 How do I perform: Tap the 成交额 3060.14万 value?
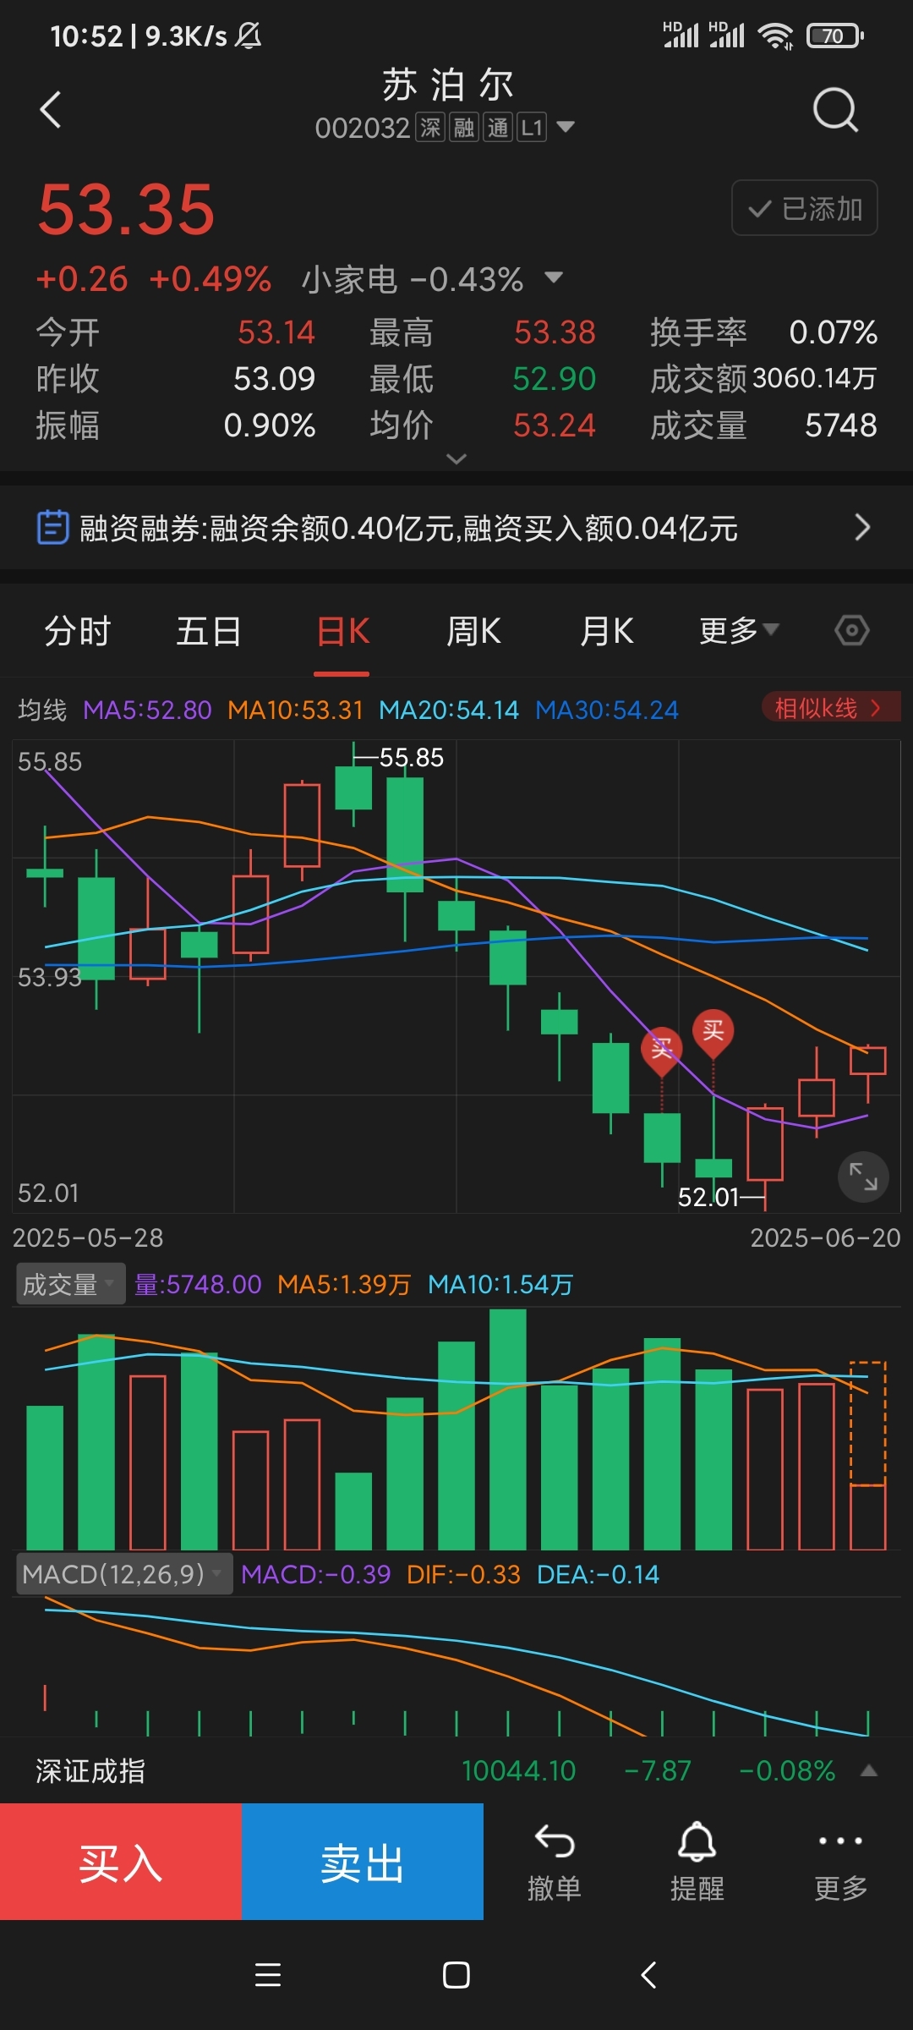(814, 378)
